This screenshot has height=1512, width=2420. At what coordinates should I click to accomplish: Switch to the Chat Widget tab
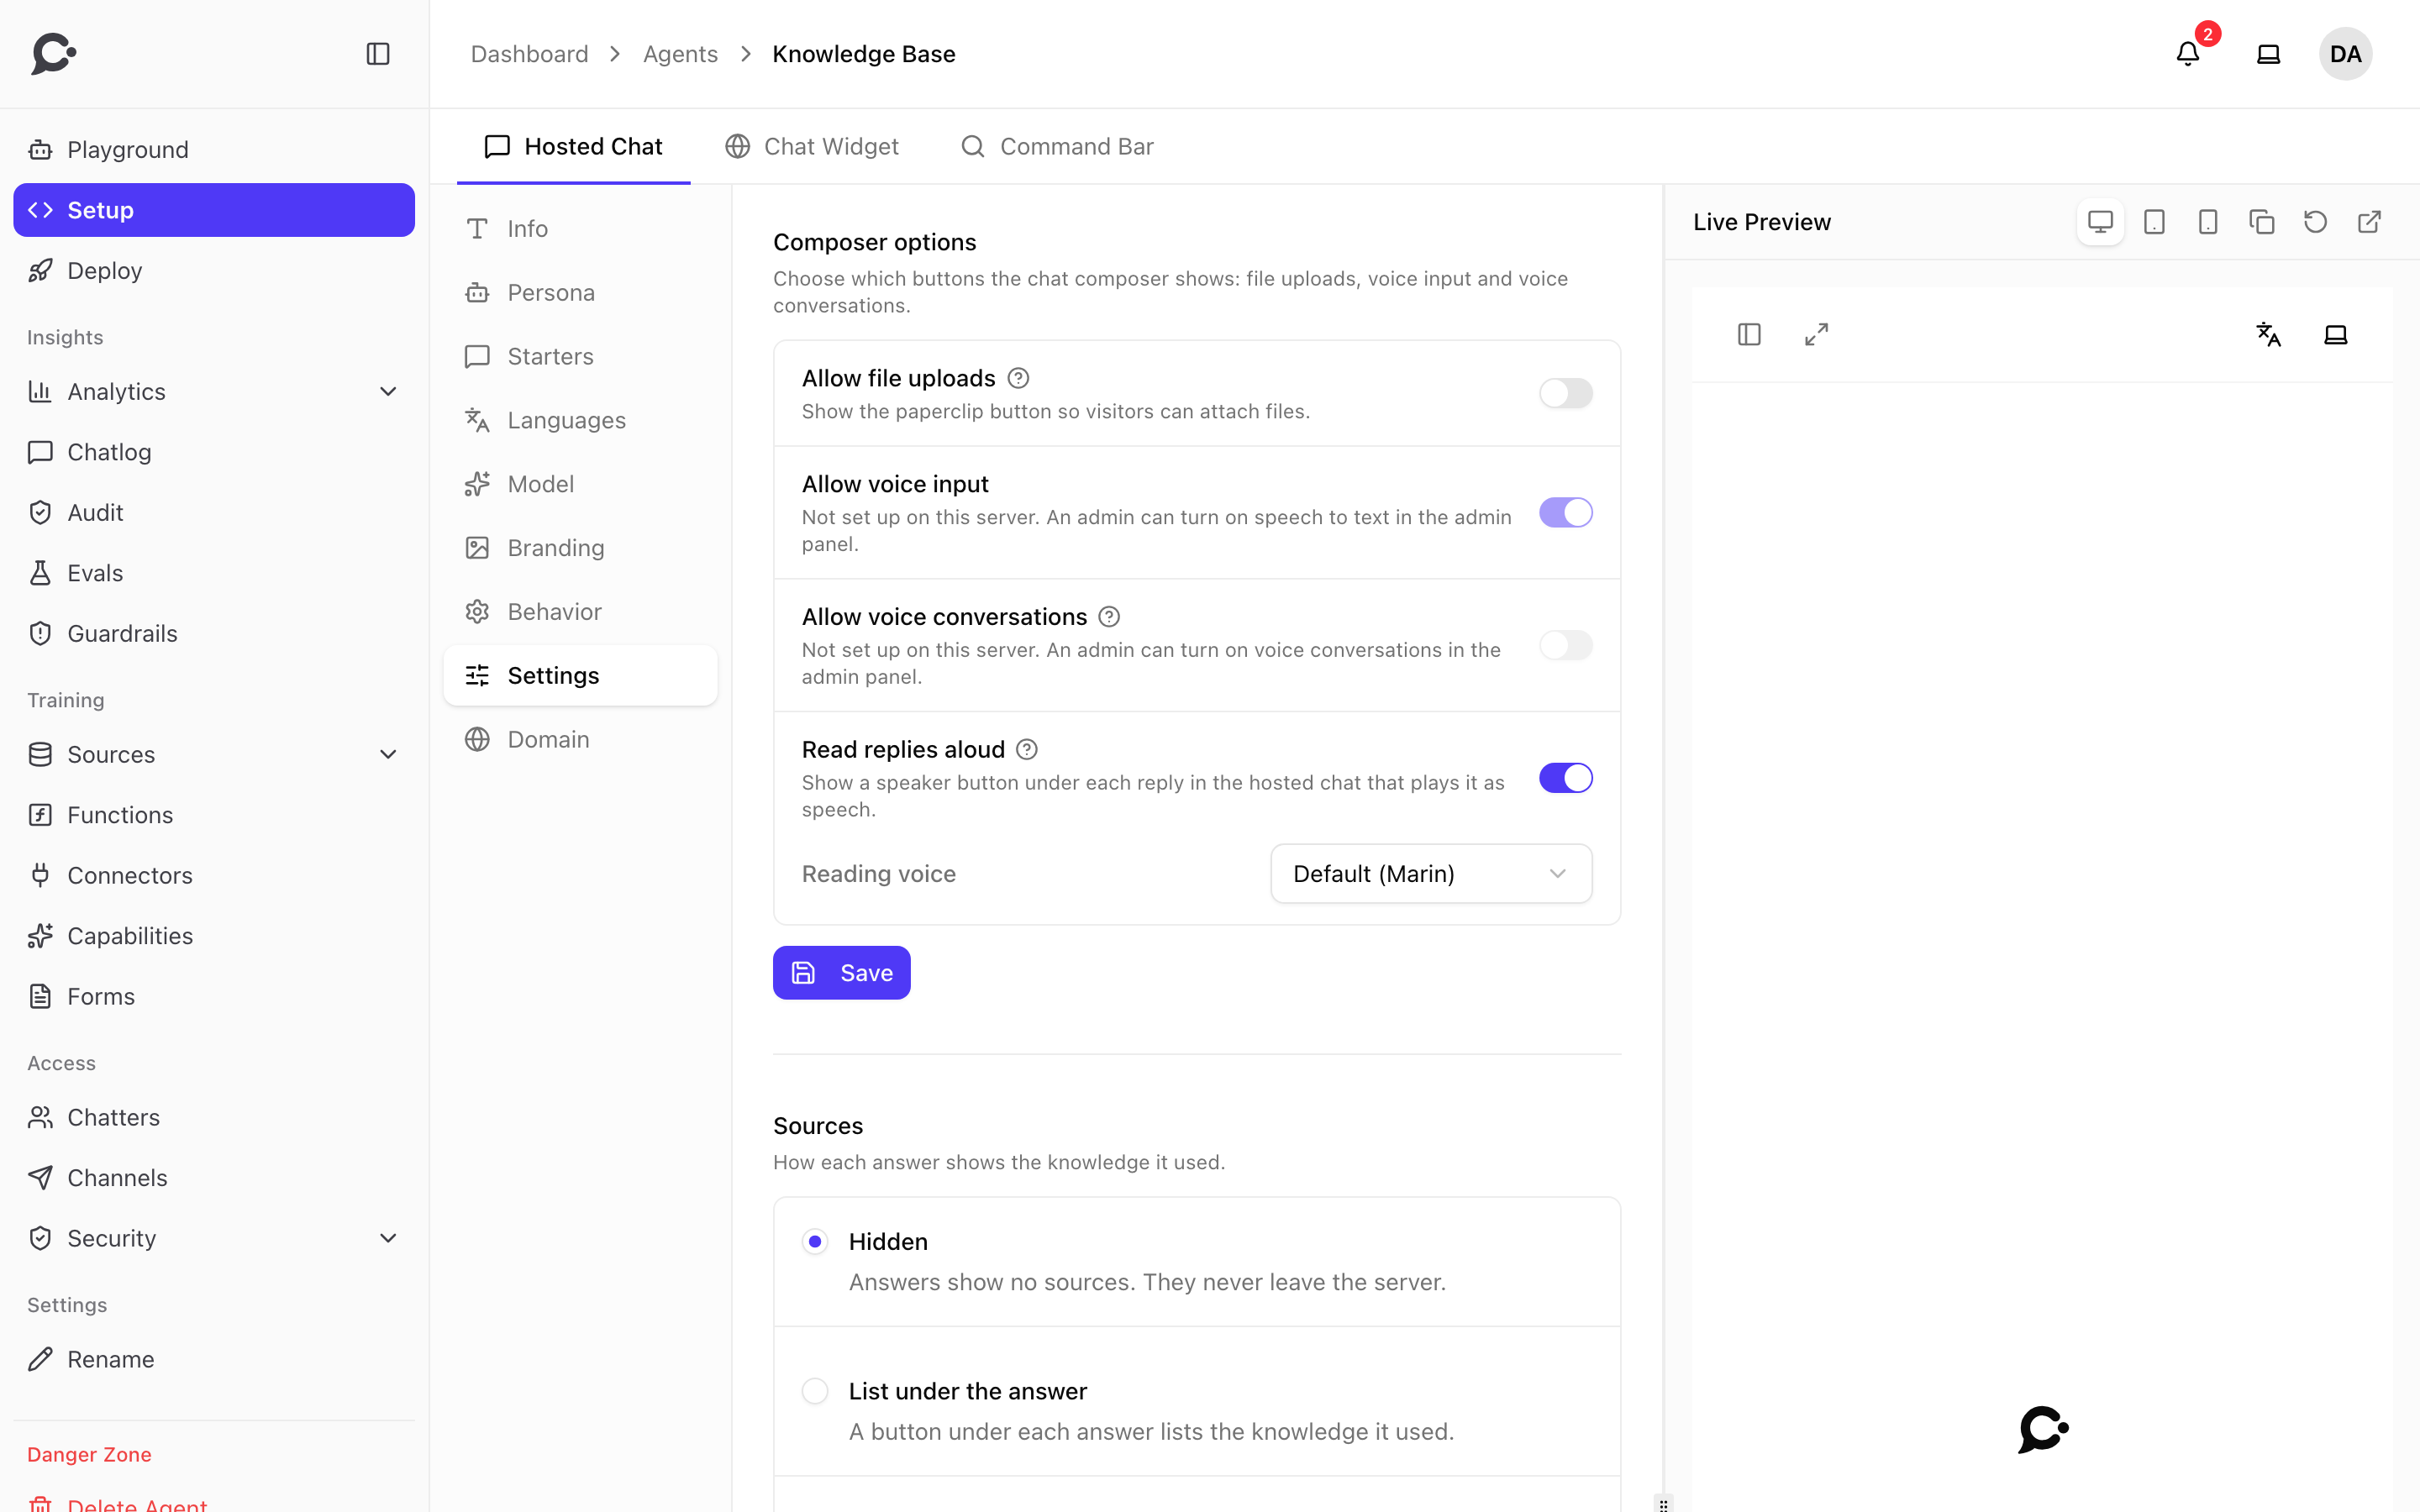(811, 147)
